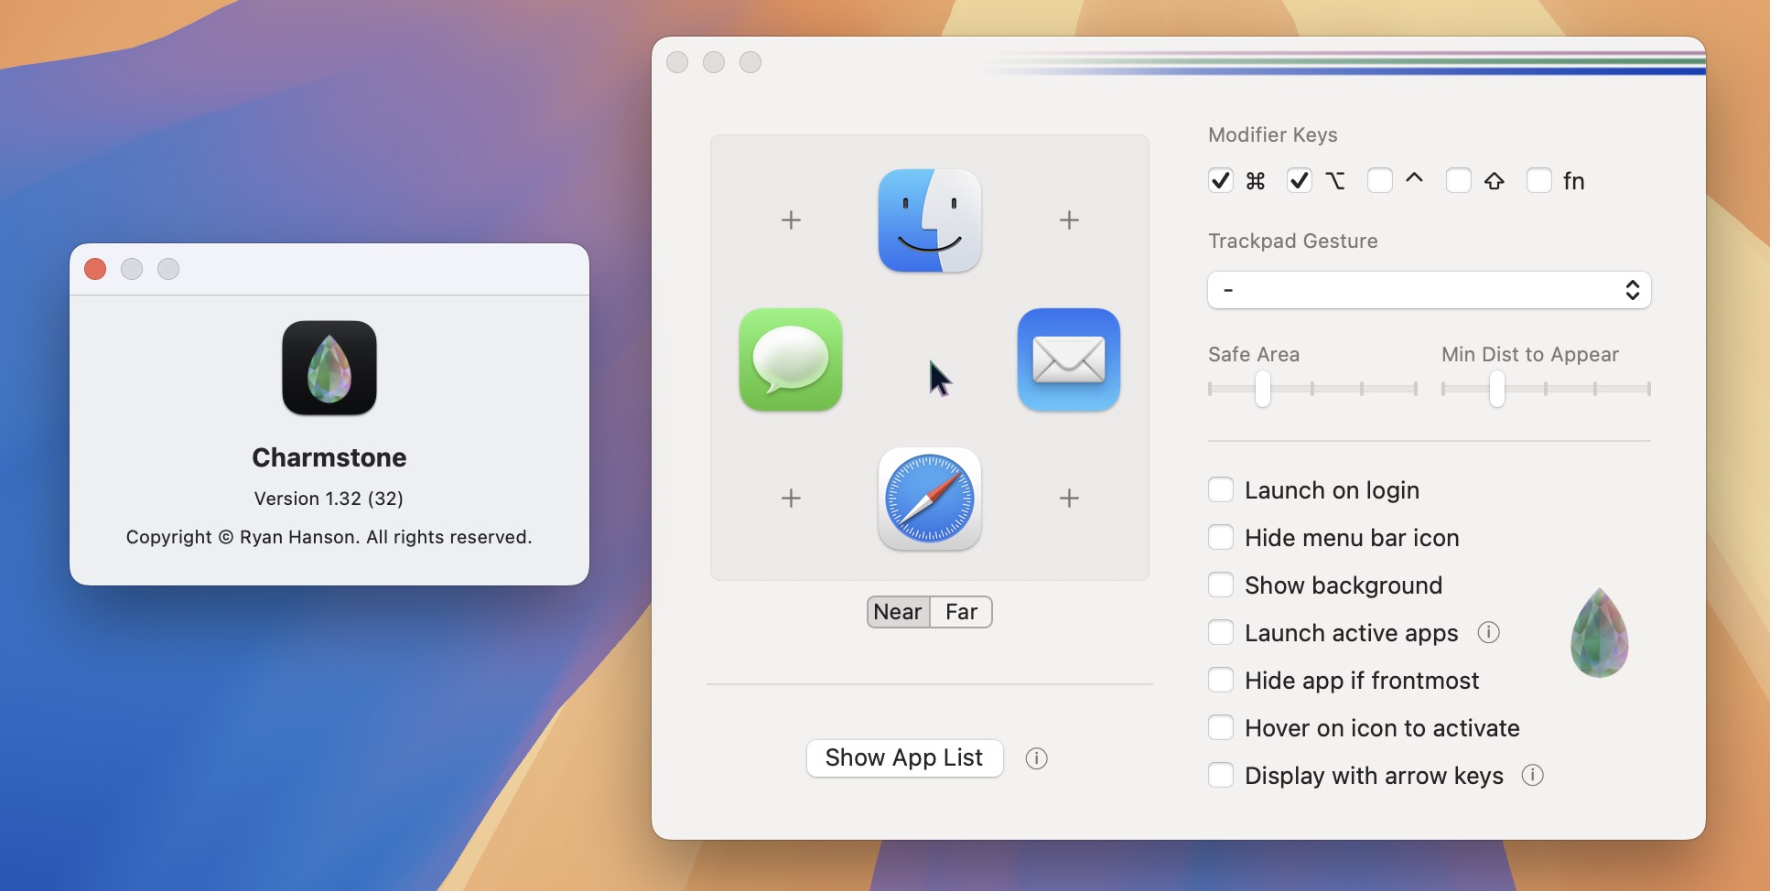Enable Launch active apps
The image size is (1770, 891).
[x=1221, y=632]
